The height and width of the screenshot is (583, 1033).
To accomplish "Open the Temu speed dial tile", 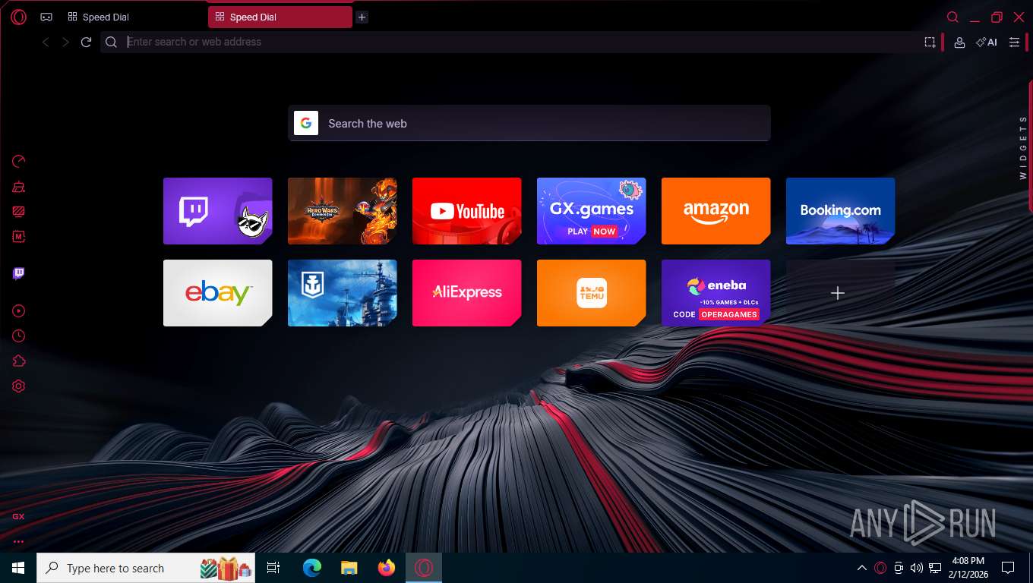I will click(x=591, y=293).
